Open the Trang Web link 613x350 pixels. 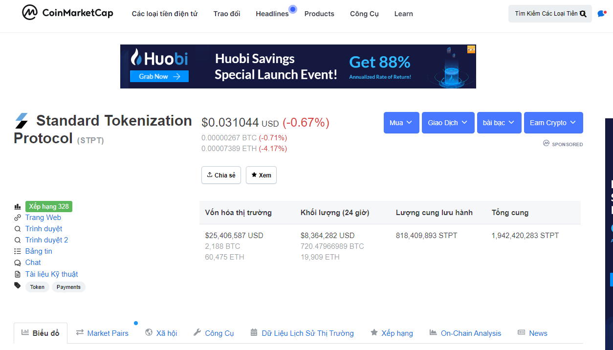point(43,218)
